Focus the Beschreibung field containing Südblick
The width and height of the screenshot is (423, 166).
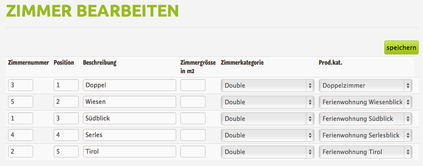[x=129, y=118]
